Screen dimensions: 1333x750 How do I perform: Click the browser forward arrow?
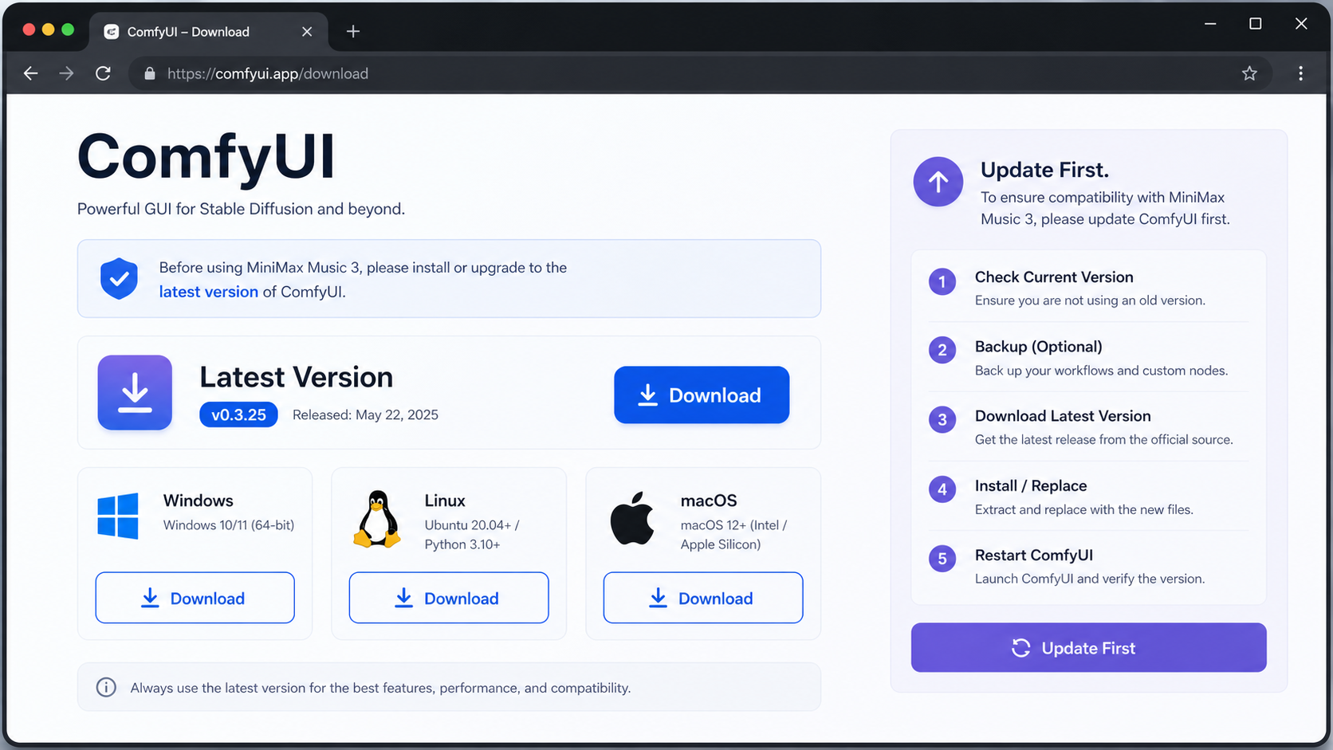pyautogui.click(x=66, y=73)
